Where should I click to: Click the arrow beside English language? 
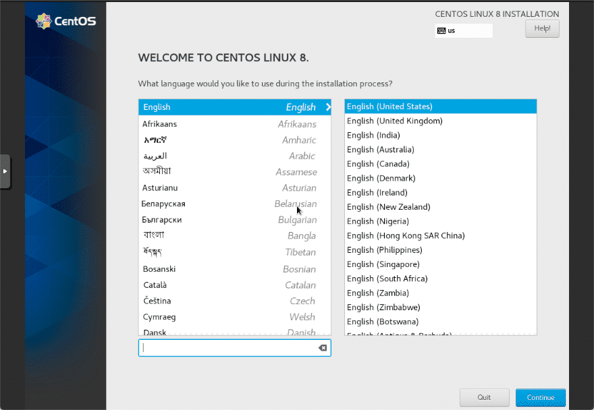(x=328, y=107)
